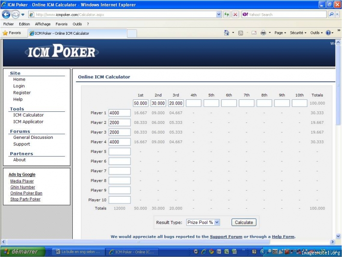Open the search provider options dropdown

[337, 15]
